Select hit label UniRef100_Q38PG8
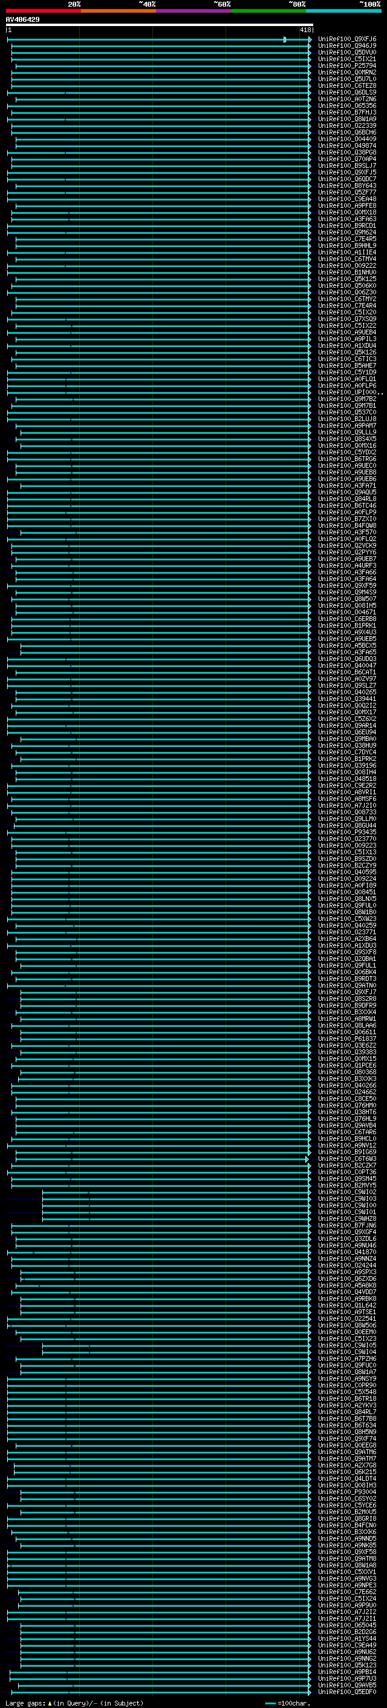Screen dimensions: 387x1708 pos(347,153)
